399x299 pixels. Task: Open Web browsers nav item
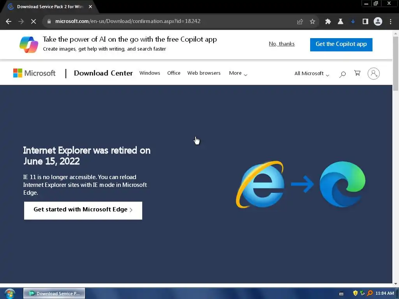[204, 73]
